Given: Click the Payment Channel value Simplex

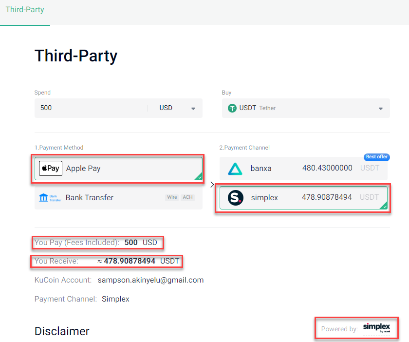Looking at the screenshot, I should [x=115, y=299].
